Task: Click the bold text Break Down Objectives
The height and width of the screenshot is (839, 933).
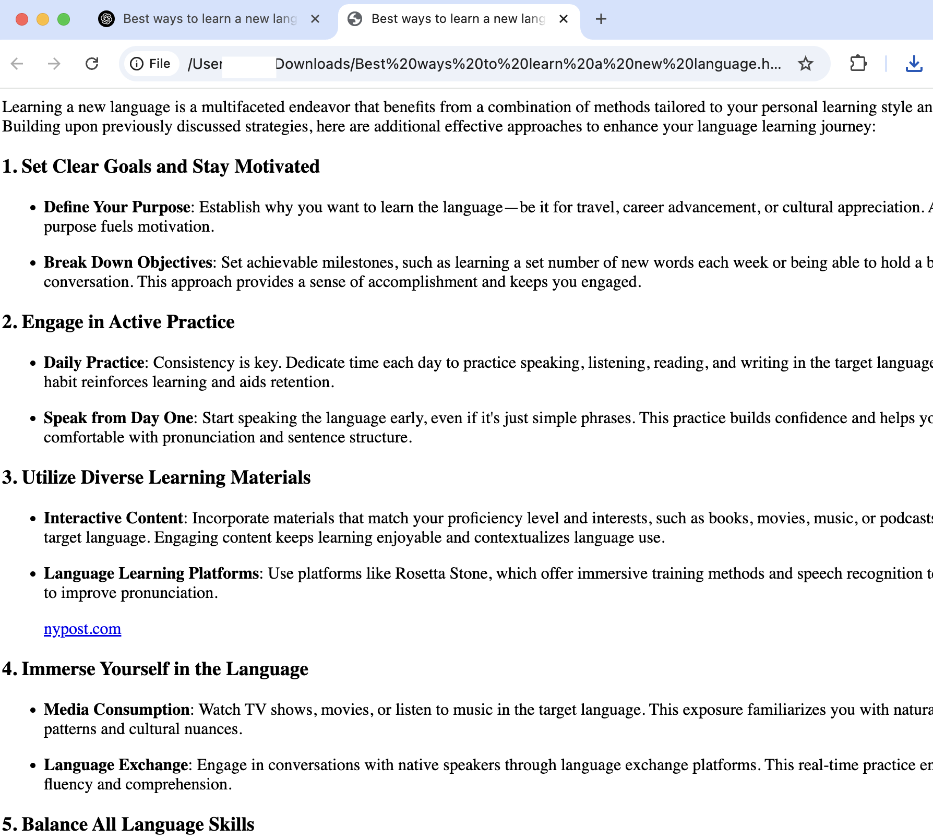Action: click(128, 262)
